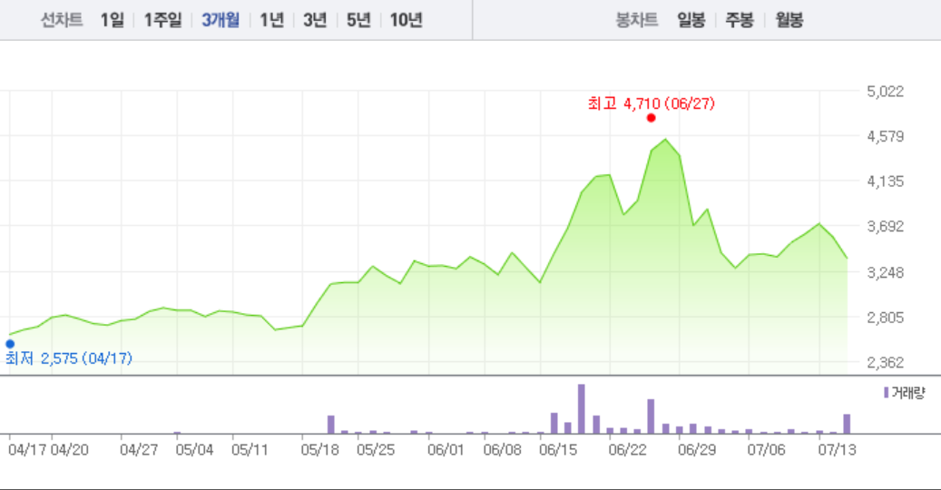Click the 최저 2,575 (04/17) label

69,358
